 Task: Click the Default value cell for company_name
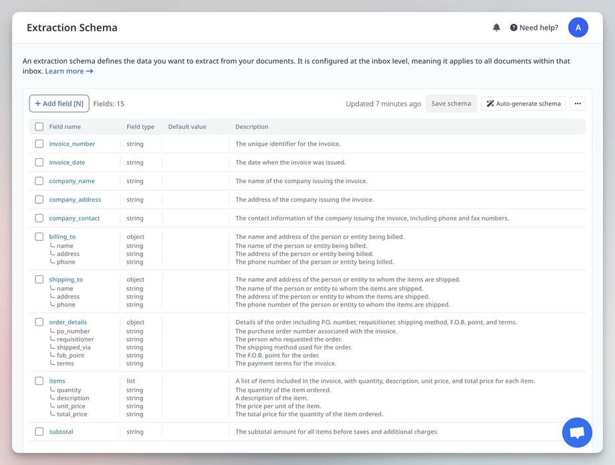[x=196, y=181]
